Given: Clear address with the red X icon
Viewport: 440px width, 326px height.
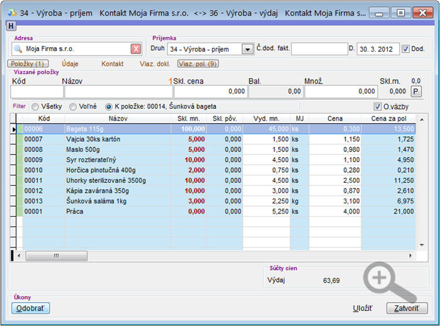Looking at the screenshot, I should (x=136, y=49).
